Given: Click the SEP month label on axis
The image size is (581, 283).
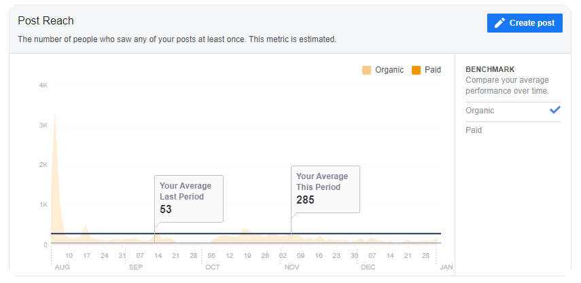Looking at the screenshot, I should 136,267.
